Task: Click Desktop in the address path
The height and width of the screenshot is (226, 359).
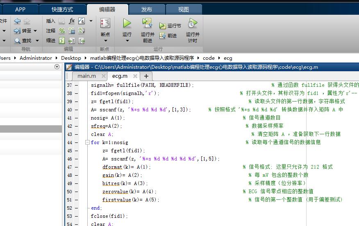Action: (x=71, y=58)
